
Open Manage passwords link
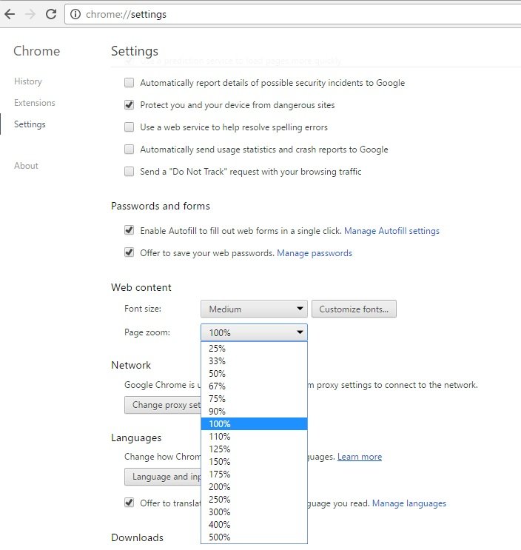[x=315, y=253]
